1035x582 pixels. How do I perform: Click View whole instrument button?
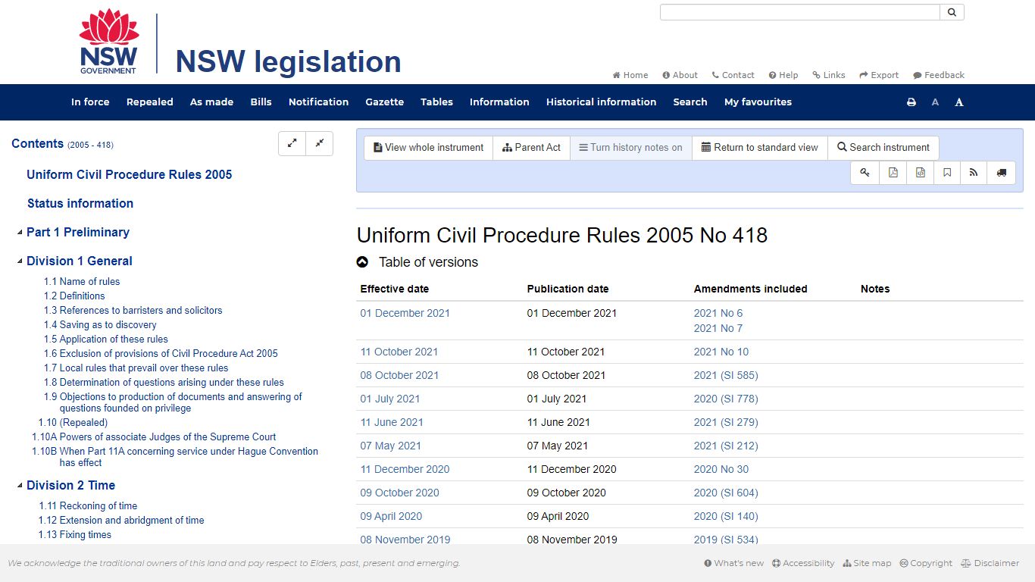coord(428,148)
